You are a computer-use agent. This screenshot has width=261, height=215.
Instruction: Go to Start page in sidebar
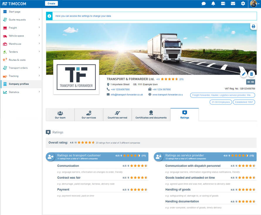click(14, 12)
